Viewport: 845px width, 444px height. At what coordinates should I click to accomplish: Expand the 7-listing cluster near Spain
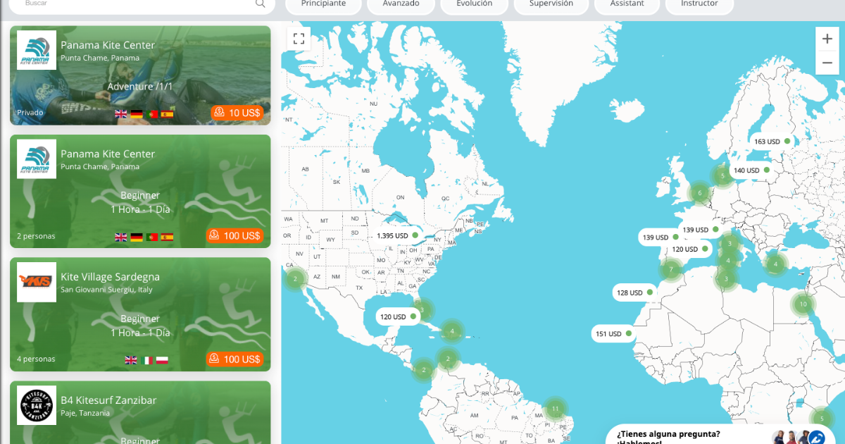(671, 269)
